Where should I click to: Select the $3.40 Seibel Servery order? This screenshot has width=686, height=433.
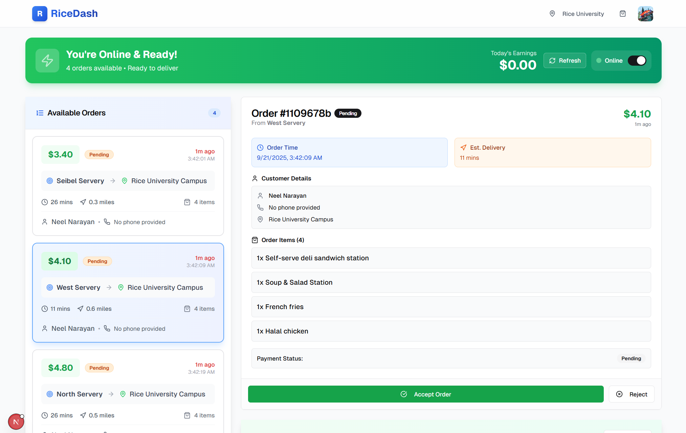pos(128,186)
